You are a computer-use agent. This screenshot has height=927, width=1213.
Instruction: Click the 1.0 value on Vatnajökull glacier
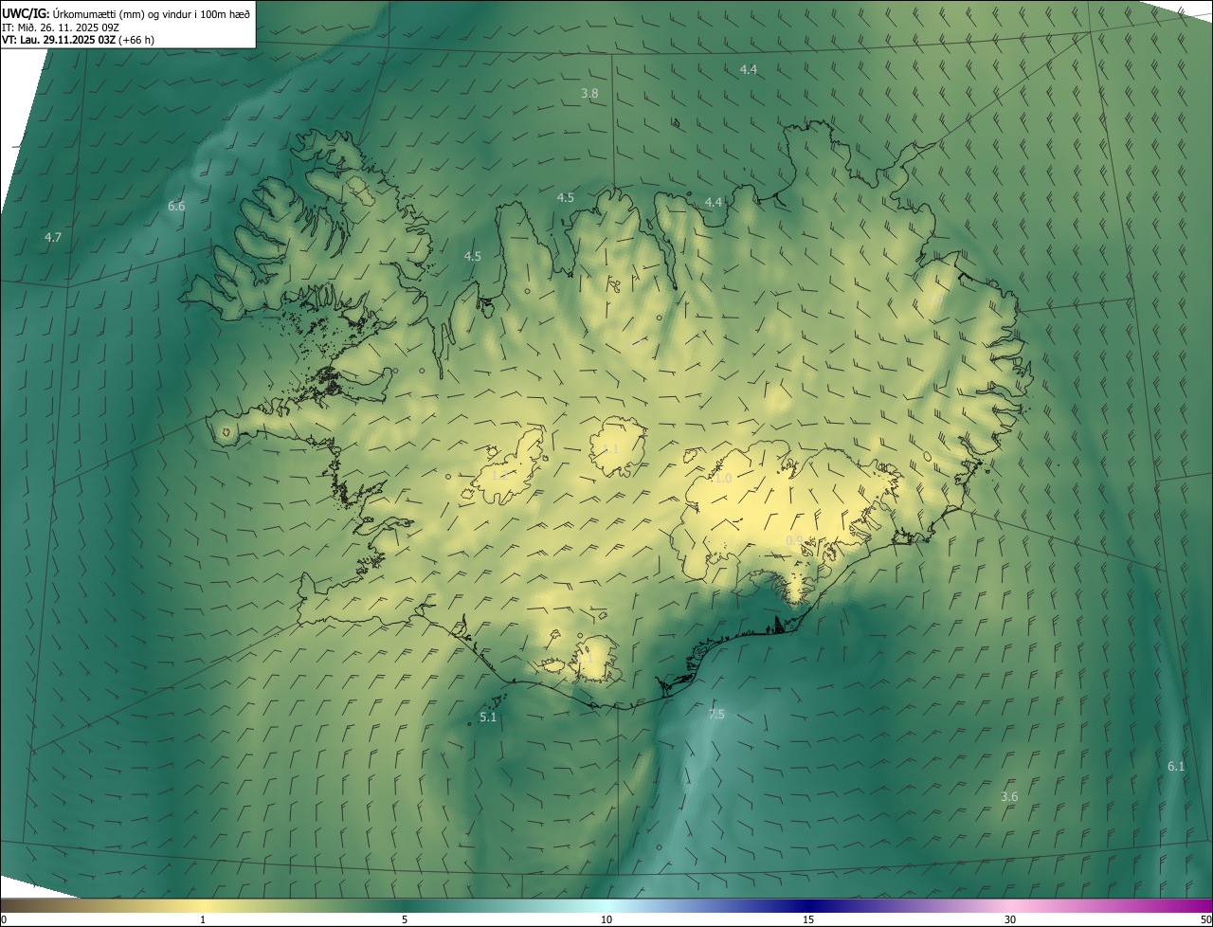click(x=723, y=480)
